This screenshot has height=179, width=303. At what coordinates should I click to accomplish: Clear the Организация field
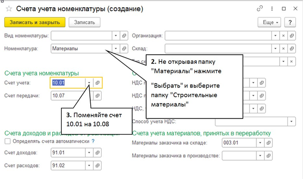pyautogui.click(x=283, y=36)
